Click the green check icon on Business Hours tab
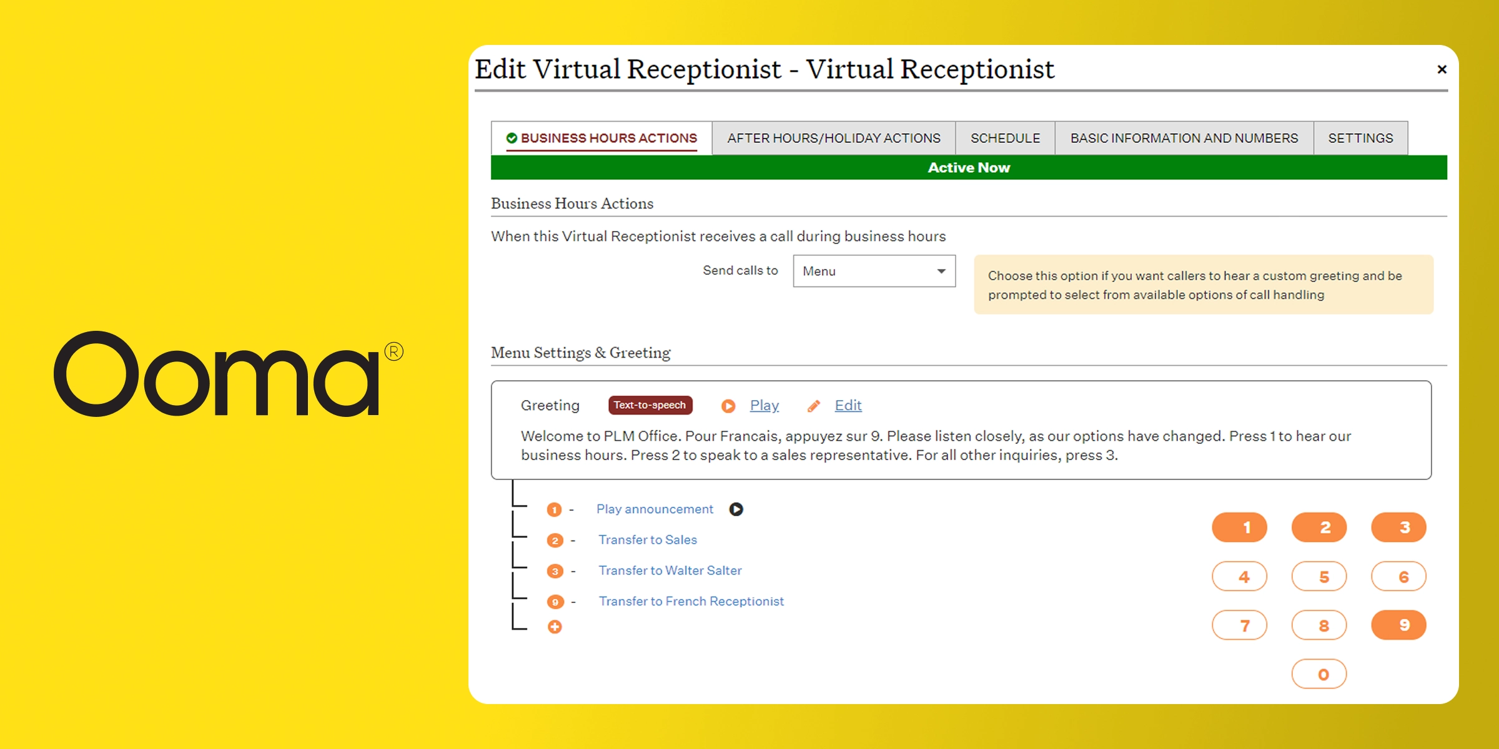This screenshot has width=1499, height=749. (512, 138)
